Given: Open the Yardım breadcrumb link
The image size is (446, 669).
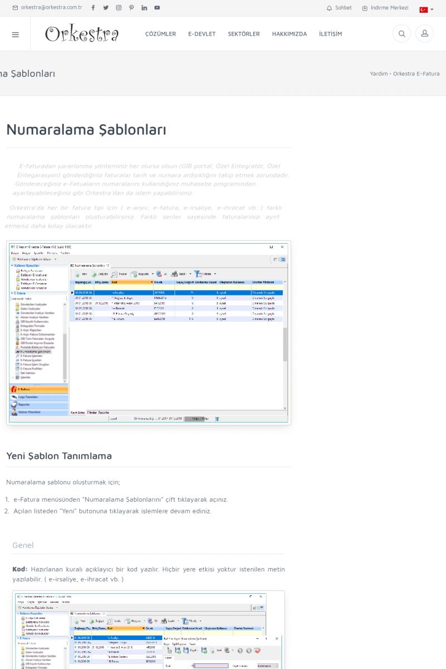Looking at the screenshot, I should point(379,74).
